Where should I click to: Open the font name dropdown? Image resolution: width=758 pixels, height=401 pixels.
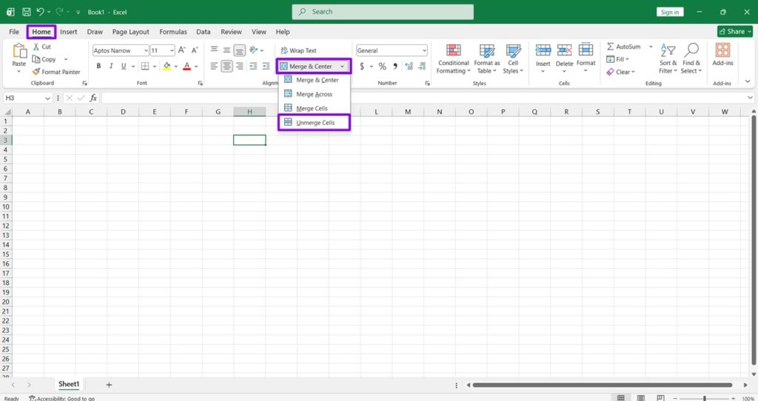146,50
